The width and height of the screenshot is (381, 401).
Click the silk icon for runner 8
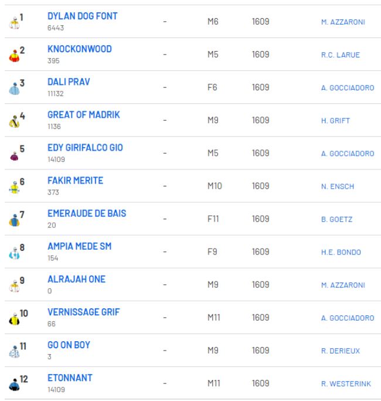click(14, 254)
